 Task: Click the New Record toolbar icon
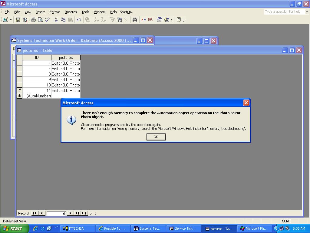pos(143,20)
